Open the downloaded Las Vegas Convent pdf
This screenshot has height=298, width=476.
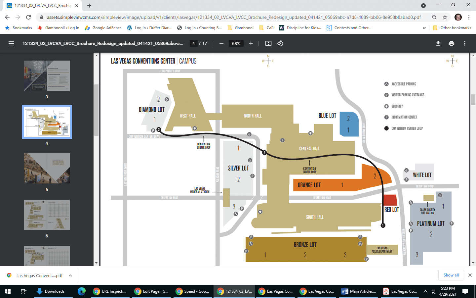[35, 275]
